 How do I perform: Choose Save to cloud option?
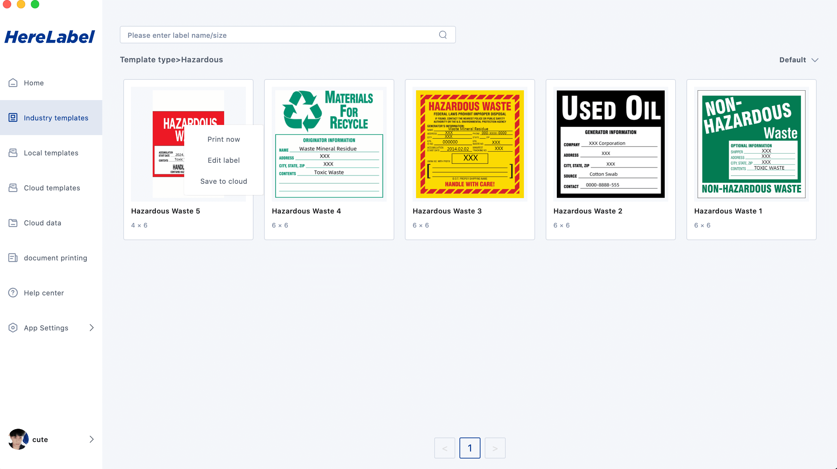pos(223,181)
